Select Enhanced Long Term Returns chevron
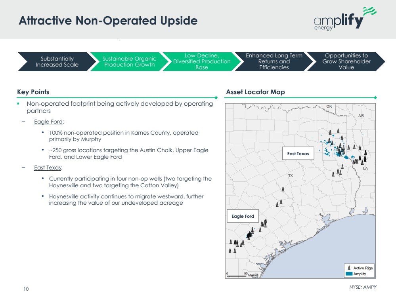The width and height of the screenshot is (396, 297). [x=274, y=62]
